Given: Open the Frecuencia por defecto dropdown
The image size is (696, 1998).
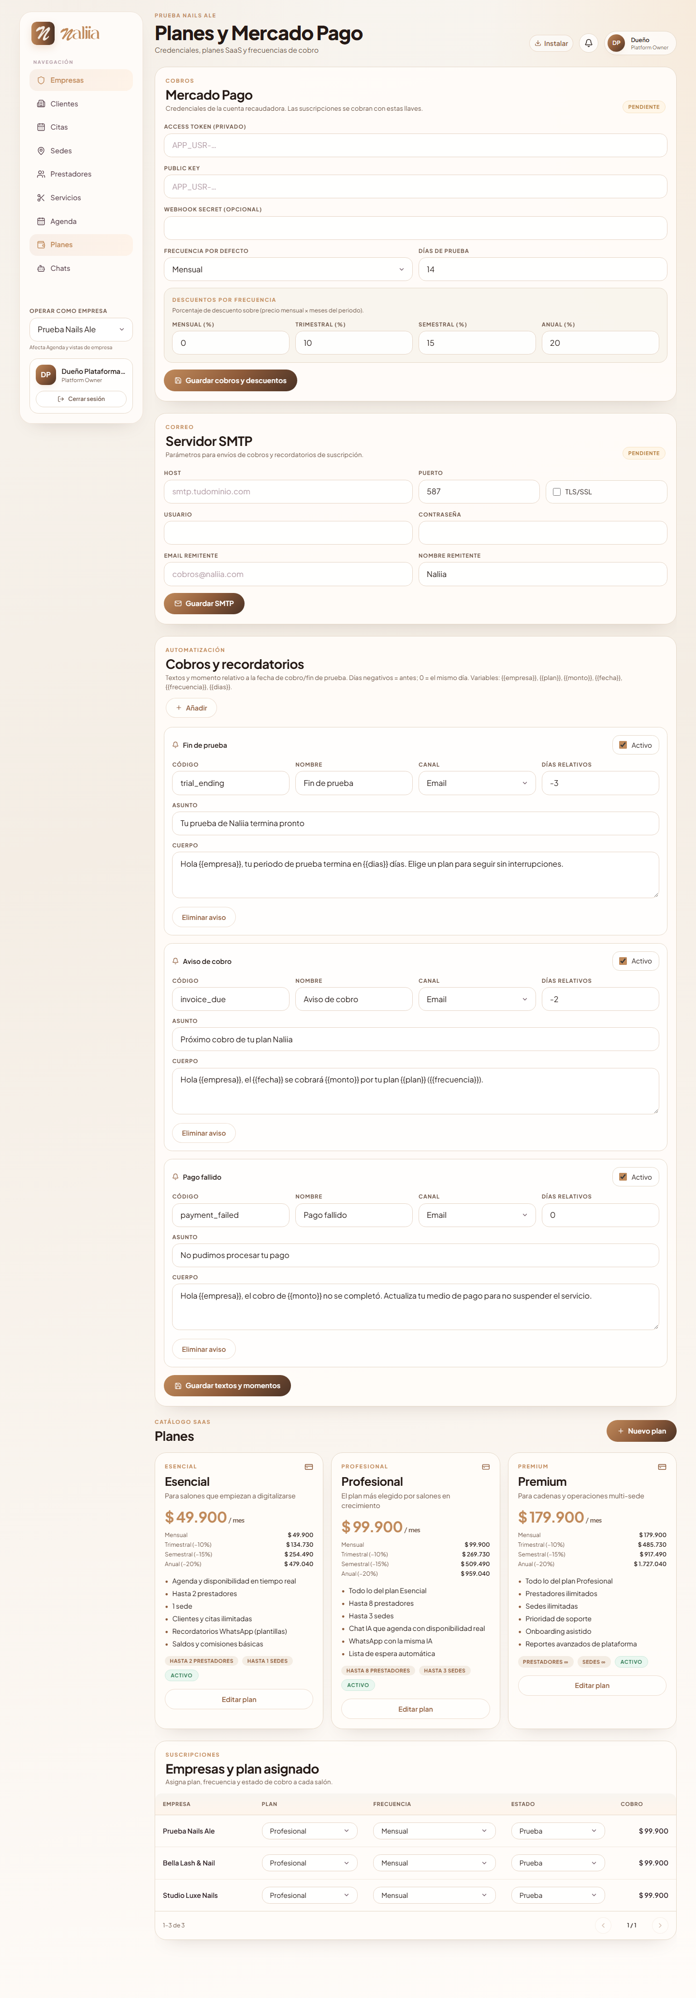Looking at the screenshot, I should 288,269.
